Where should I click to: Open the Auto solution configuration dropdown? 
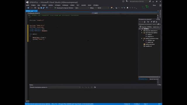coord(82,8)
